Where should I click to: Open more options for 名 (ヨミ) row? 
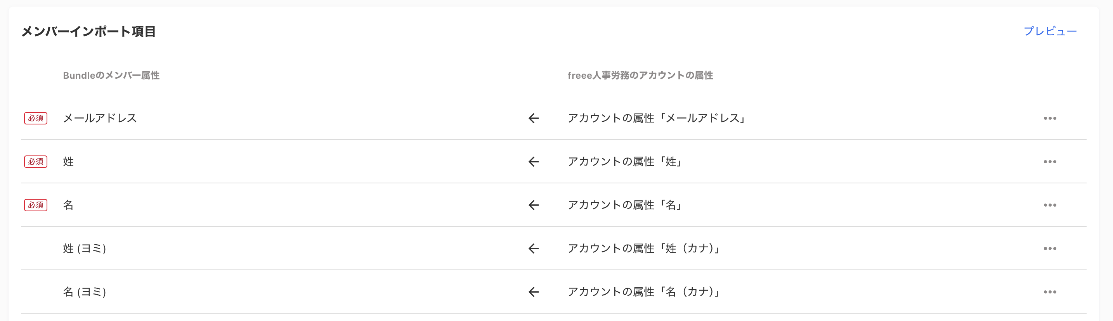click(x=1049, y=292)
